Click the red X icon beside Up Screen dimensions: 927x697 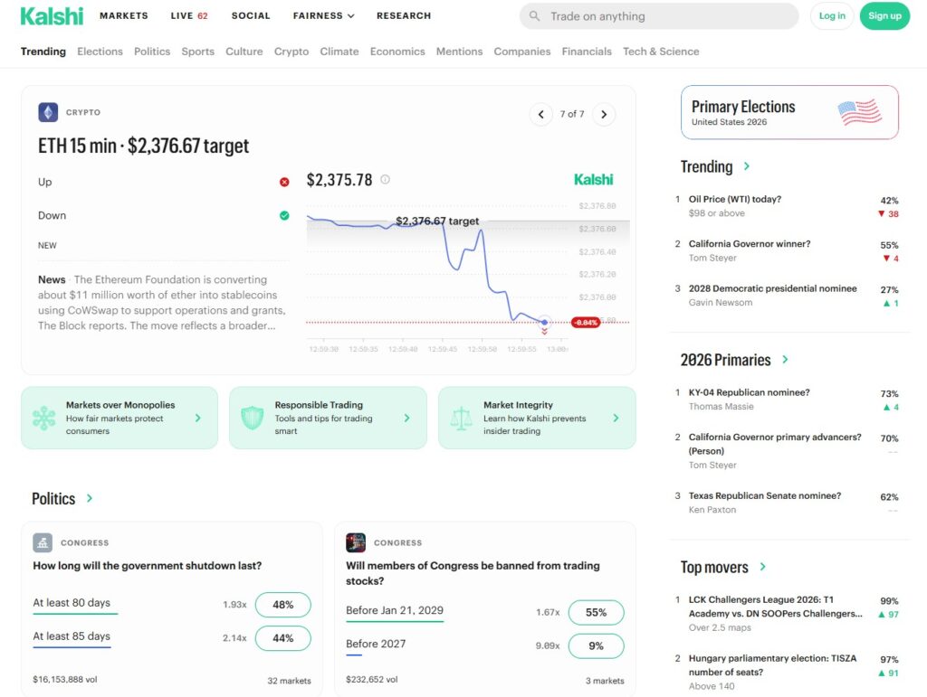tap(284, 182)
